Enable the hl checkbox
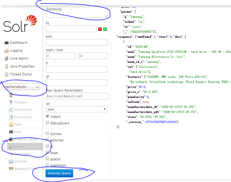The height and width of the screenshot is (182, 231). click(47, 146)
